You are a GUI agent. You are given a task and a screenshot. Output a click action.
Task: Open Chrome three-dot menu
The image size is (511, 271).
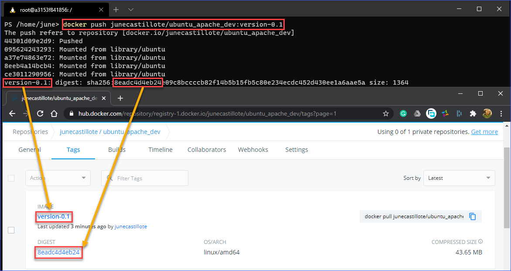tap(501, 113)
